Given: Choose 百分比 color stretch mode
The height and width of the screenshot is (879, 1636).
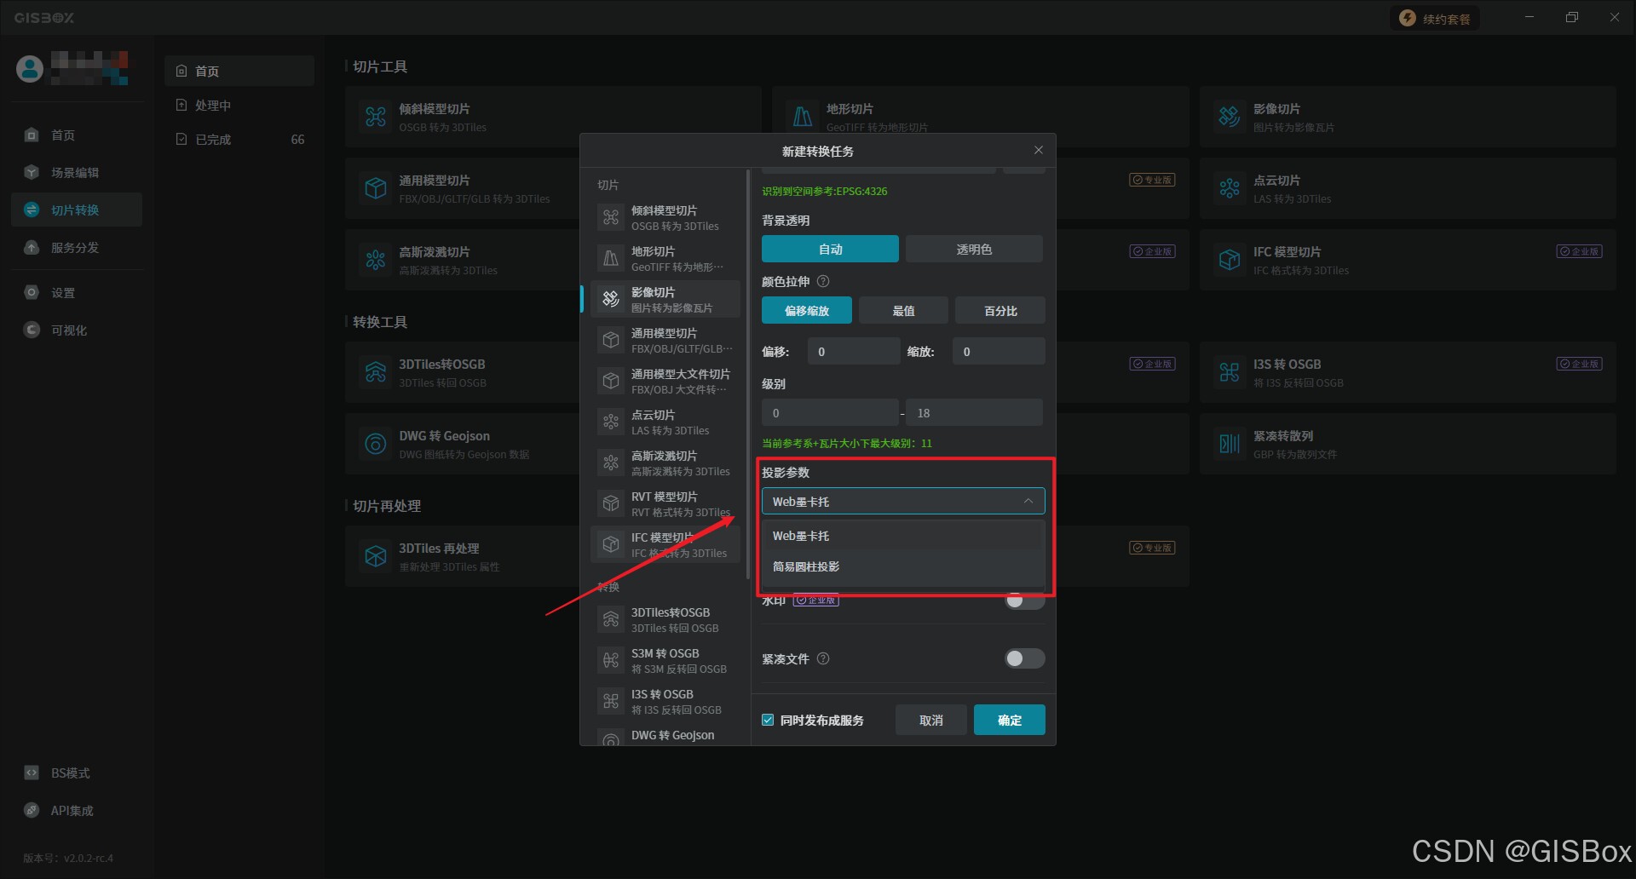Looking at the screenshot, I should (x=1000, y=311).
